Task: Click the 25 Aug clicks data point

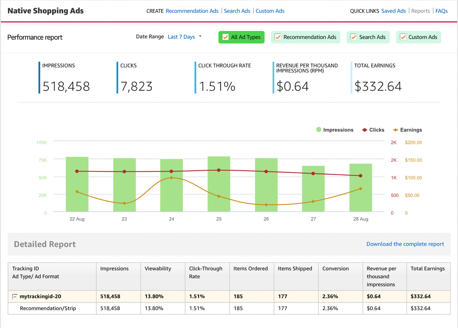Action: (219, 170)
